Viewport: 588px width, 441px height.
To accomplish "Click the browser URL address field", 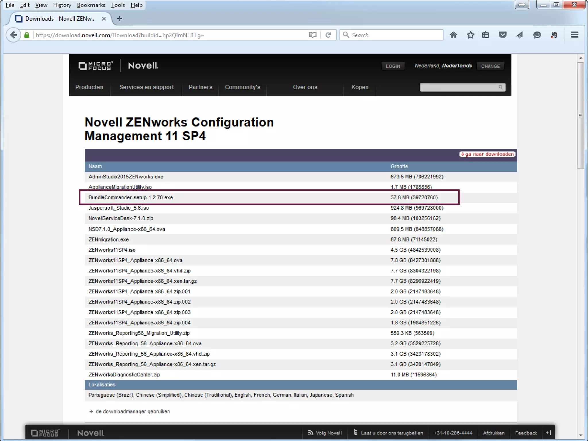I will pyautogui.click(x=169, y=35).
